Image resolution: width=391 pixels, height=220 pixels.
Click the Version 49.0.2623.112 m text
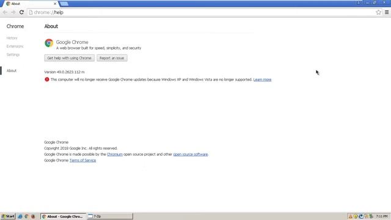[x=64, y=72]
